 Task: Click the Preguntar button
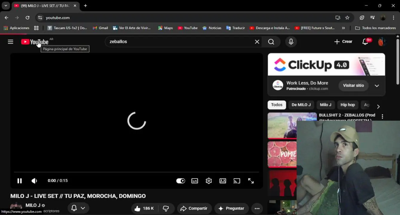click(x=231, y=208)
